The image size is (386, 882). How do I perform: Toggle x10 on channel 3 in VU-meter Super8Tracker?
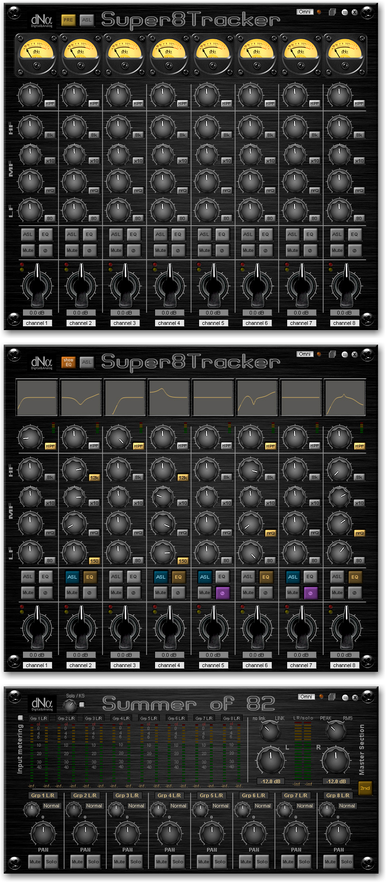point(138,161)
